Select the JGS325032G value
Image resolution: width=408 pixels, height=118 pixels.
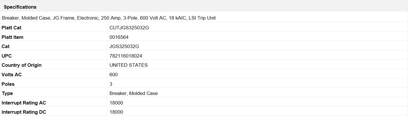[124, 46]
